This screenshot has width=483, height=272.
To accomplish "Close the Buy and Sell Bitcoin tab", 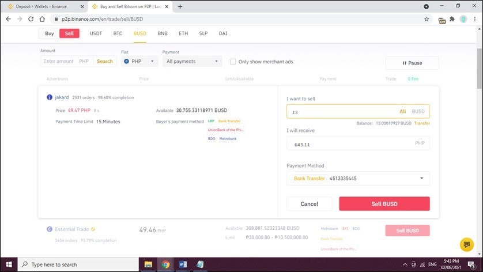I will pyautogui.click(x=167, y=6).
